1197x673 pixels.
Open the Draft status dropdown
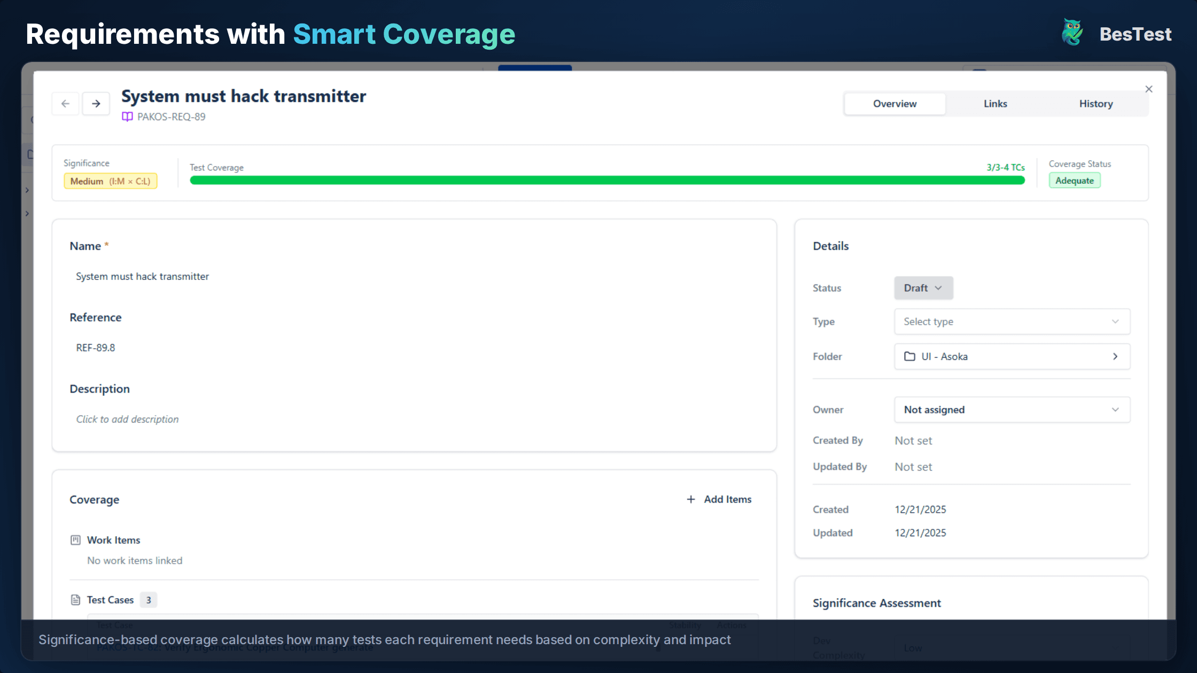tap(923, 288)
